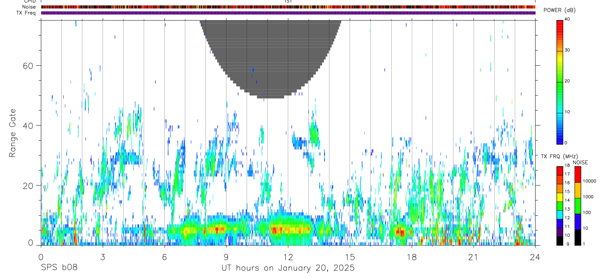This screenshot has height=278, width=602.
Task: Click x-axis tick label '21'
Action: 474,256
